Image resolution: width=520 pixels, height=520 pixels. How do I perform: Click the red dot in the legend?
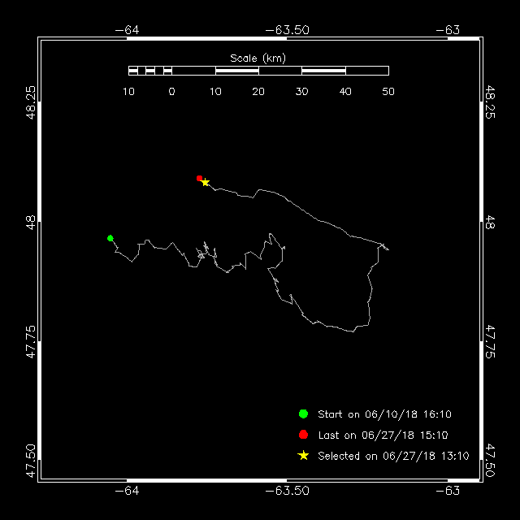[x=303, y=435]
